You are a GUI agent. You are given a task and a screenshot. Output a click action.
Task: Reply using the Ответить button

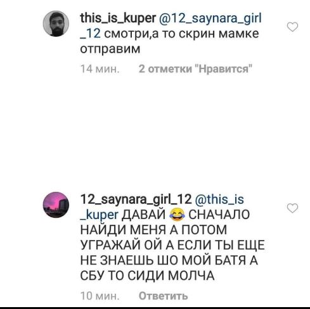pos(163,296)
